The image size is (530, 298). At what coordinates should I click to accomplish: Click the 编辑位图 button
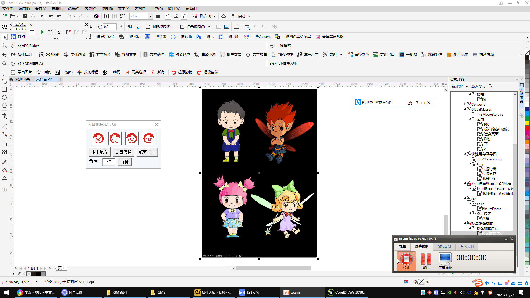coord(160,27)
